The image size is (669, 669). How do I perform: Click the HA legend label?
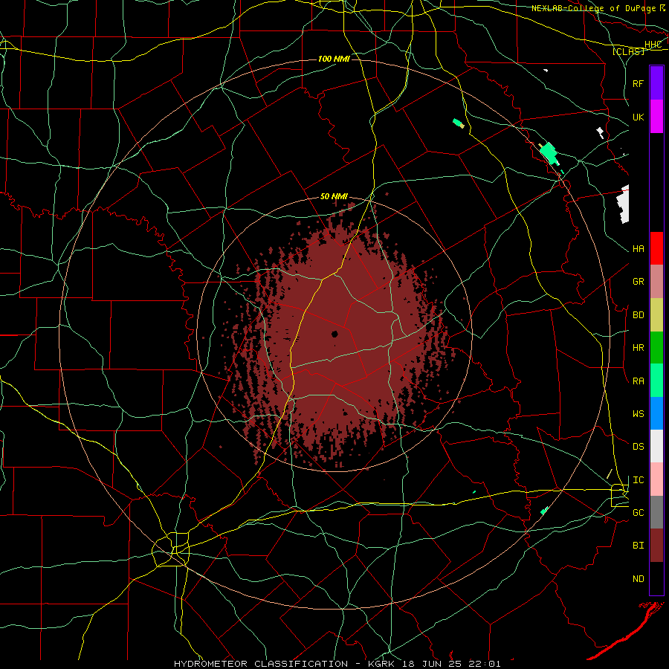click(x=639, y=249)
